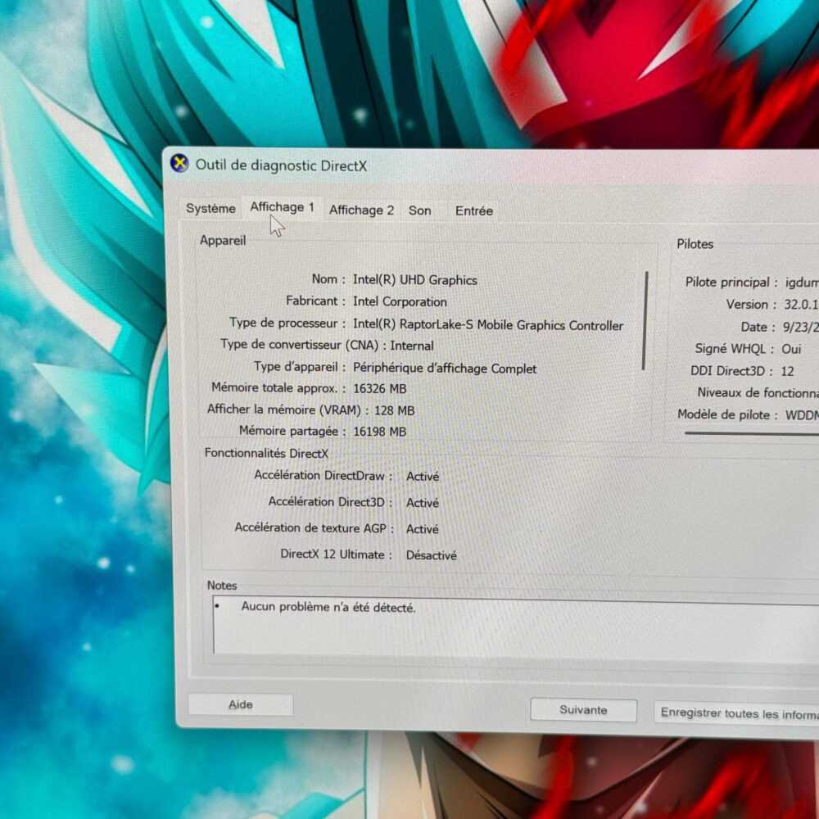Image resolution: width=819 pixels, height=819 pixels.
Task: Click the 'Notes' section label
Action: click(x=222, y=586)
